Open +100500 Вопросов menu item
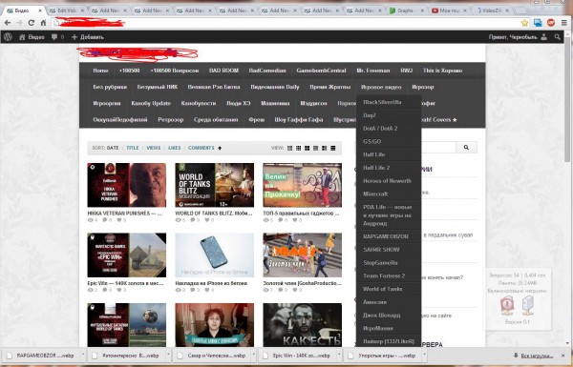Image resolution: width=573 pixels, height=367 pixels. pos(175,71)
